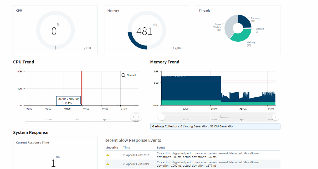Viewport: 318px width, 169px height.
Task: Click the CPU gauge dial
Action: click(x=55, y=30)
